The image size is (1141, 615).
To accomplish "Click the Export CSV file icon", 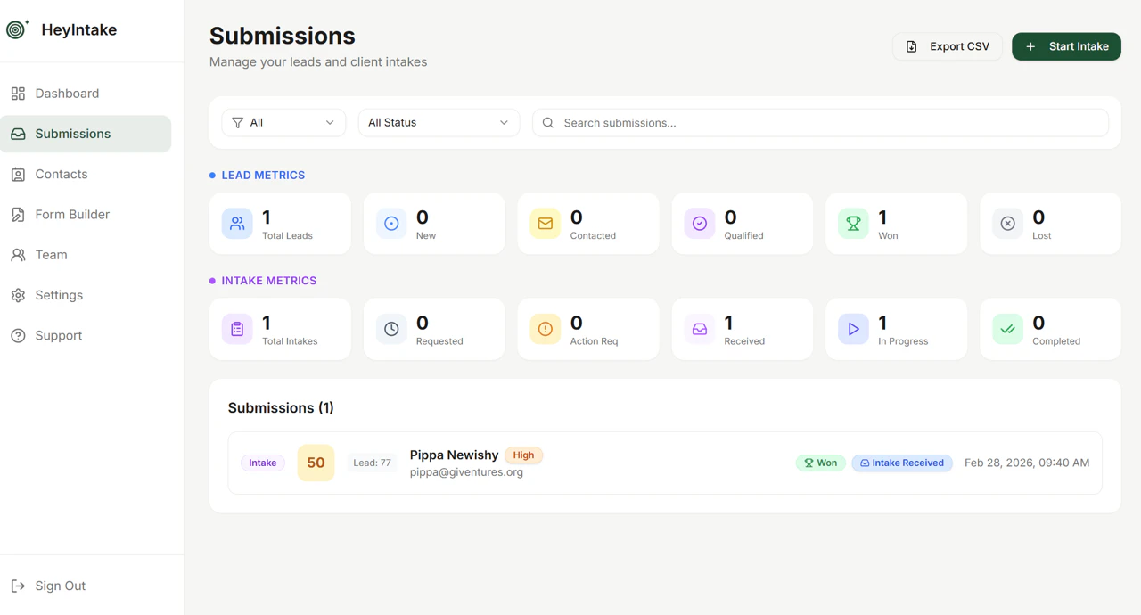I will click(912, 46).
